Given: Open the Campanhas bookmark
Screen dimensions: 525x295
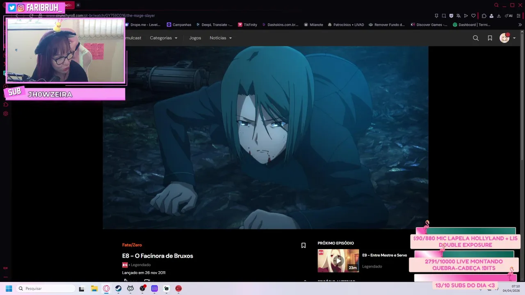Looking at the screenshot, I should coord(179,25).
